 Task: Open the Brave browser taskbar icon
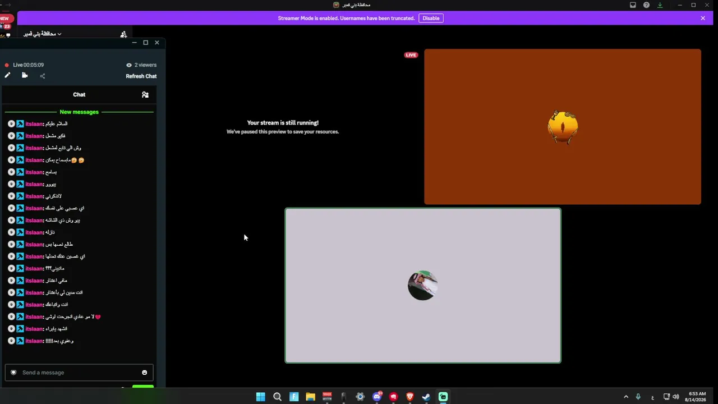click(410, 397)
